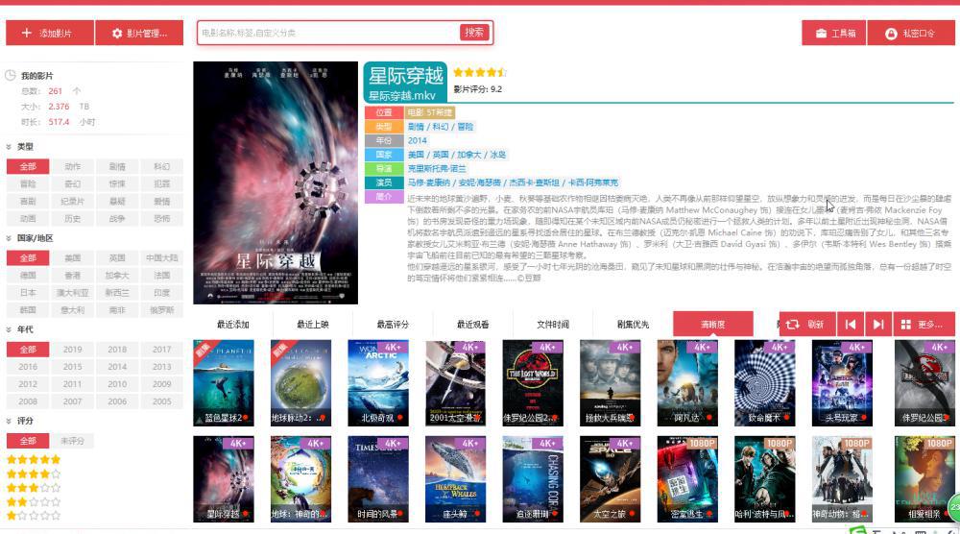Sort by 剧集优先
This screenshot has height=534, width=960.
tap(633, 324)
